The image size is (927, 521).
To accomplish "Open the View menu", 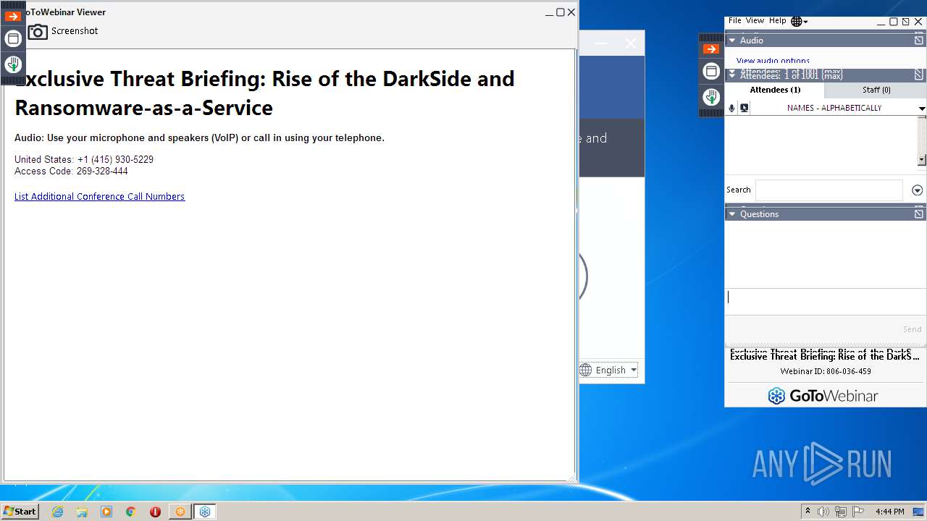I will tap(755, 21).
